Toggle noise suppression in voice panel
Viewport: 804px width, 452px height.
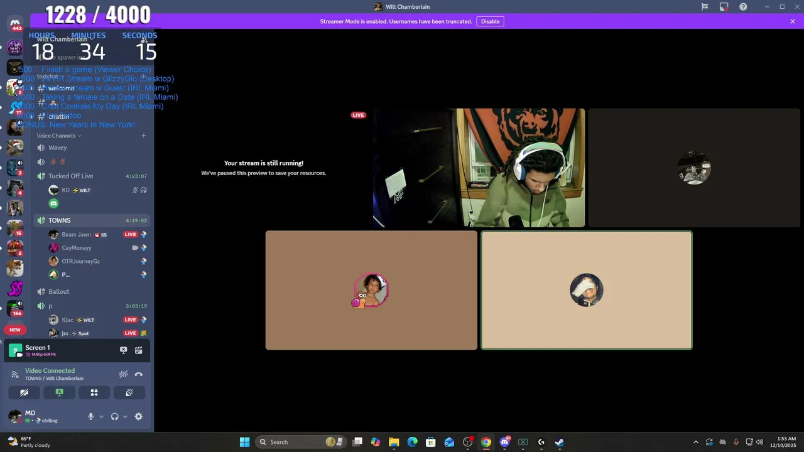point(123,374)
